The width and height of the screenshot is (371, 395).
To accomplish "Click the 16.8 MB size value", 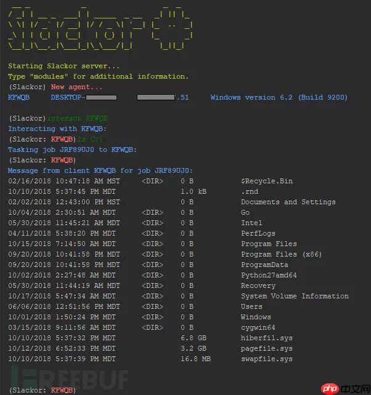I will (195, 359).
